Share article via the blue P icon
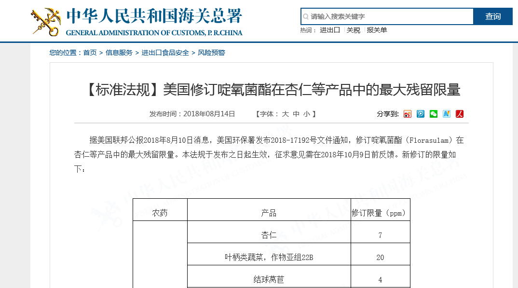 (x=421, y=114)
